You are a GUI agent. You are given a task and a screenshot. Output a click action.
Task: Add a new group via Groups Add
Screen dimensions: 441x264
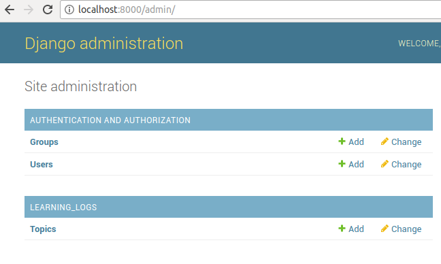click(x=351, y=142)
